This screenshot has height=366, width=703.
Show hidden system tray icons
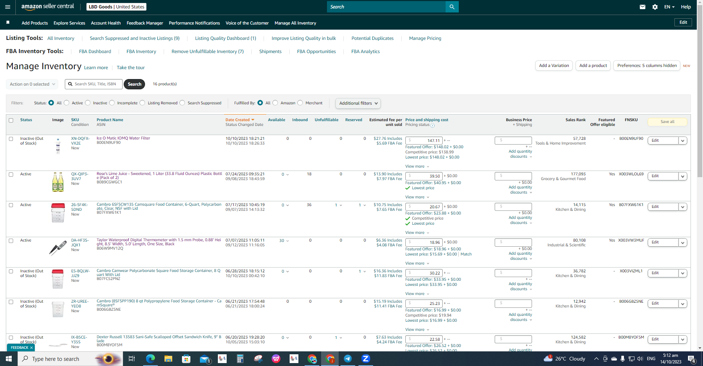[596, 359]
